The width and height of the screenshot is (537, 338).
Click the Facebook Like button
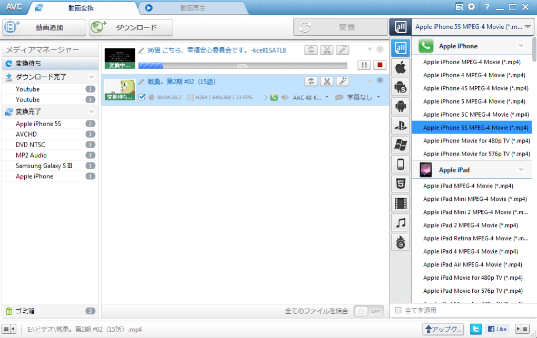pos(497,329)
